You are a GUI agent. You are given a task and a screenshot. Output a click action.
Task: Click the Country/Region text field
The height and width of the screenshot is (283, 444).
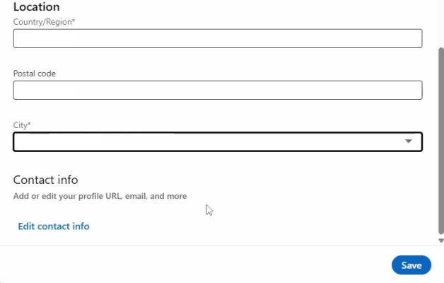(x=217, y=38)
